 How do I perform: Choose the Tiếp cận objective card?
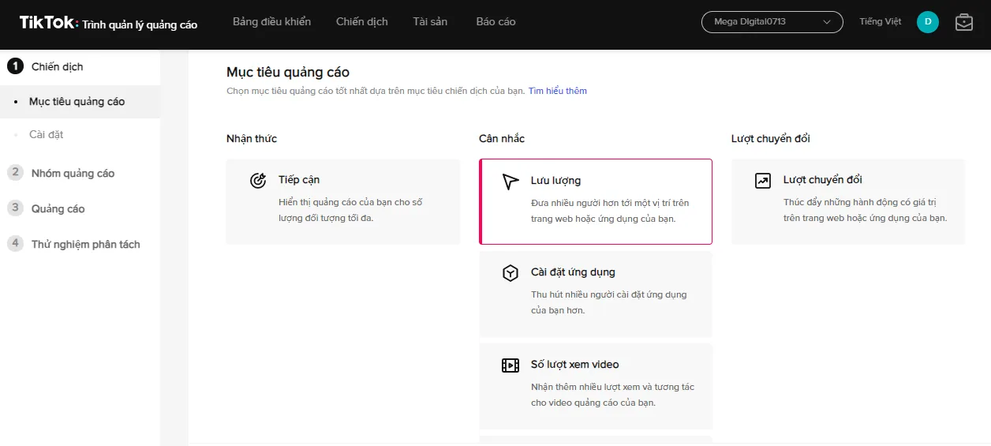point(343,202)
